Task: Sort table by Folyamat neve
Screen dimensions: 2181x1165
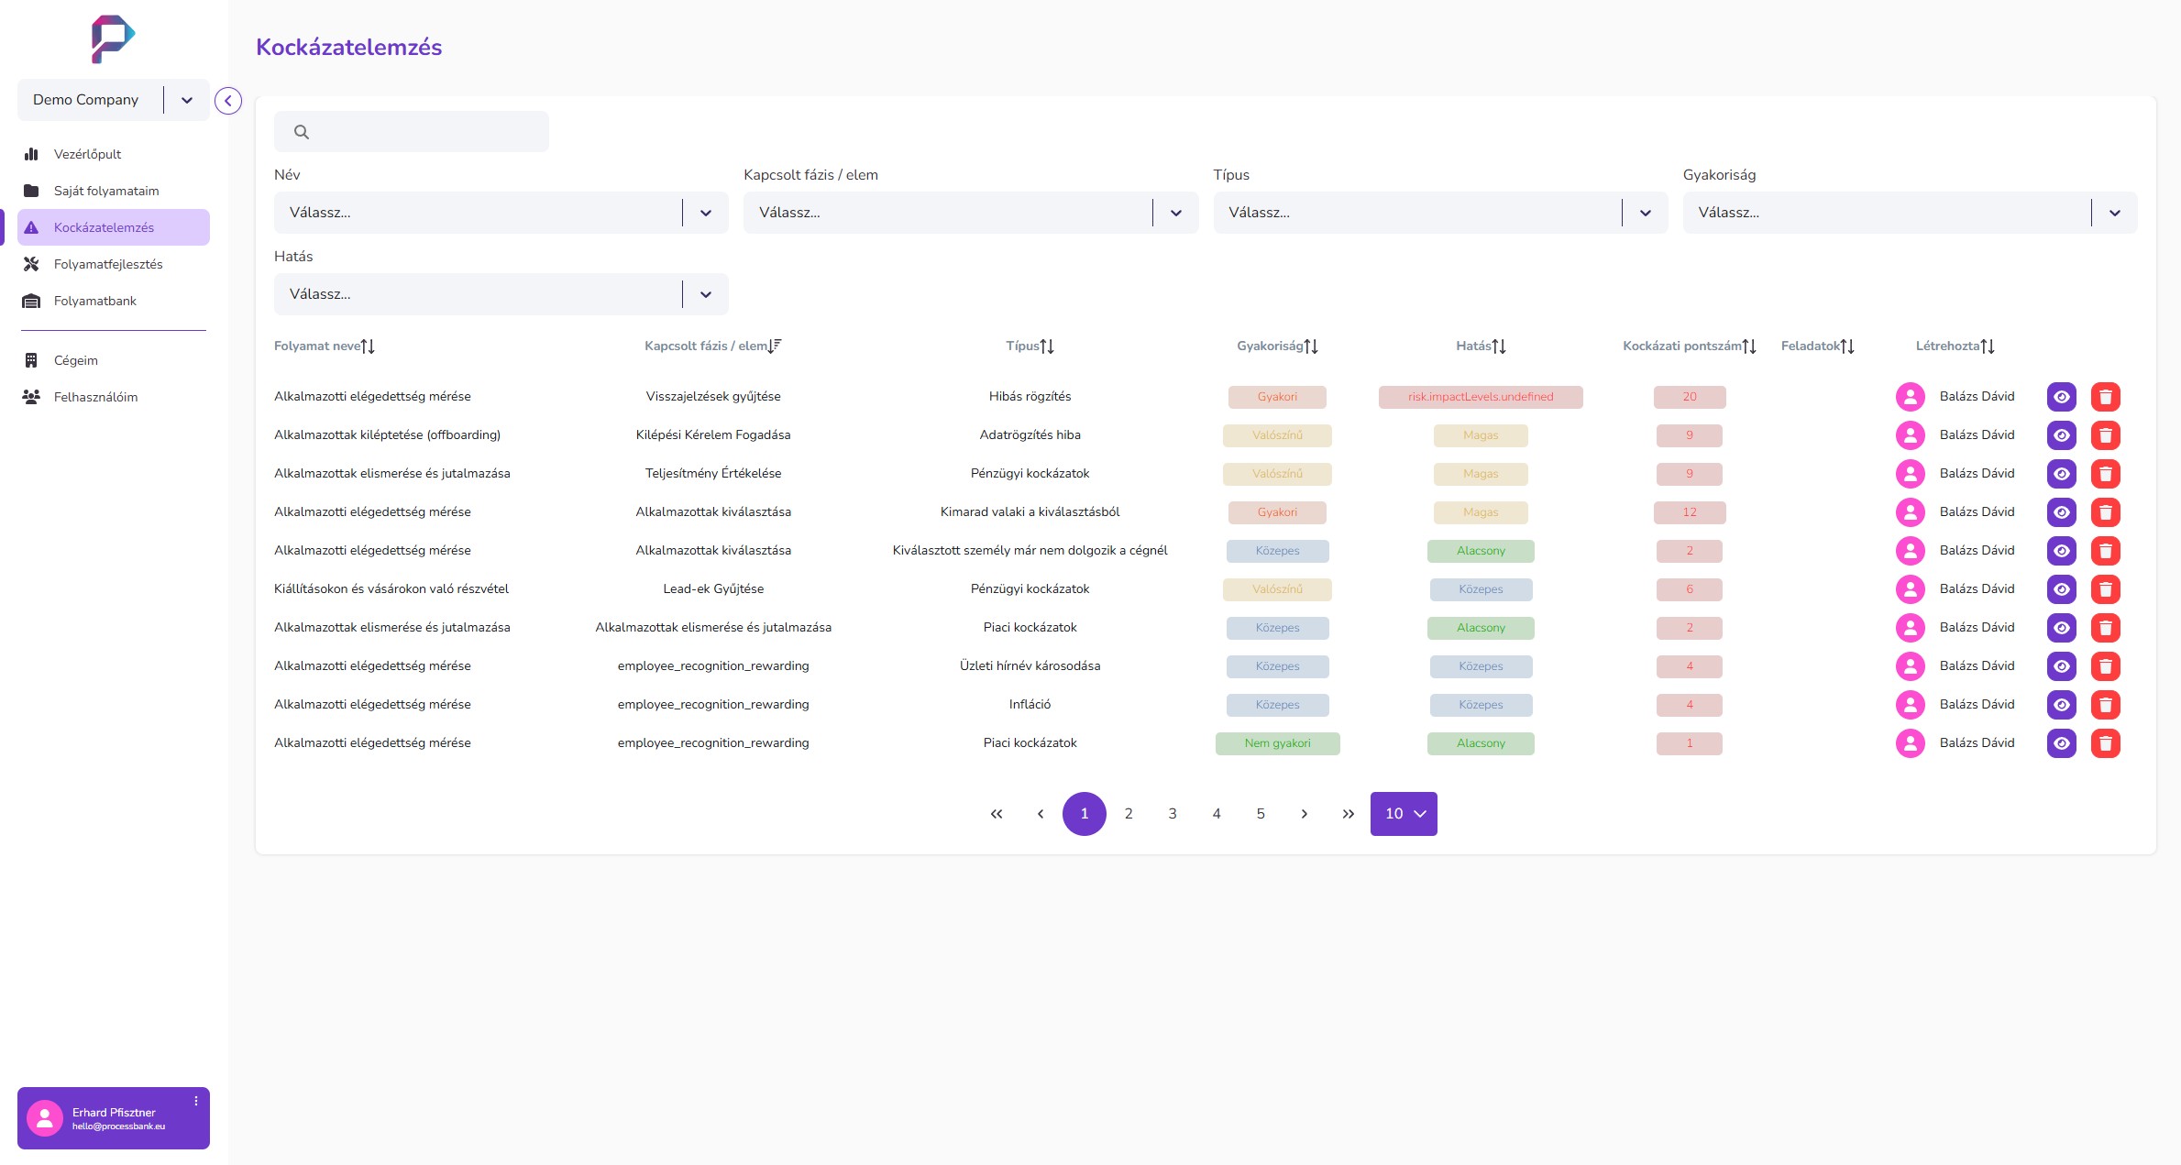Action: click(x=368, y=346)
